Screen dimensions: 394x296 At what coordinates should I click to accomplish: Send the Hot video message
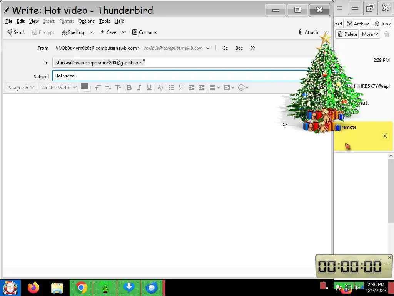coord(15,32)
